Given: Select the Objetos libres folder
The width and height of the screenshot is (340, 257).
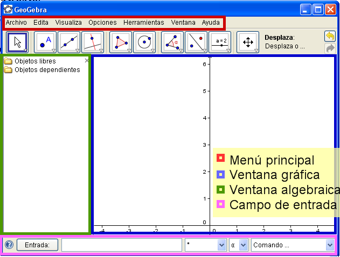Looking at the screenshot, I should pyautogui.click(x=34, y=61).
